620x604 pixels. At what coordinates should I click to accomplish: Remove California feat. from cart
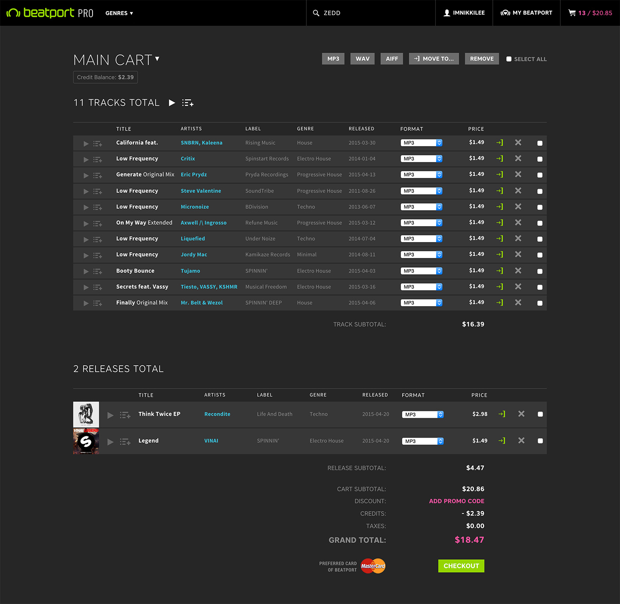coord(518,142)
